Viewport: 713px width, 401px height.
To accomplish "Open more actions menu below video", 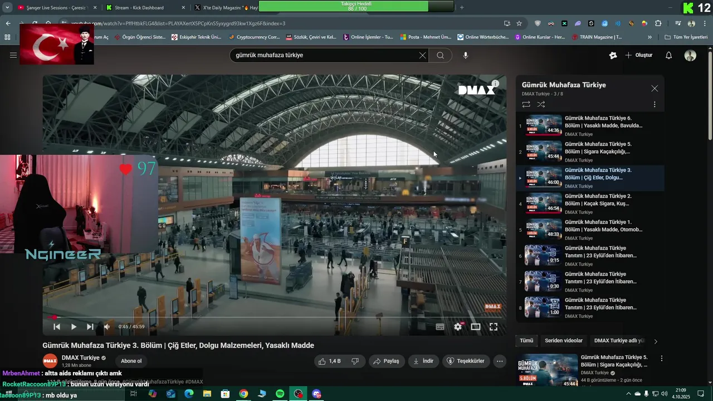I will coord(500,361).
